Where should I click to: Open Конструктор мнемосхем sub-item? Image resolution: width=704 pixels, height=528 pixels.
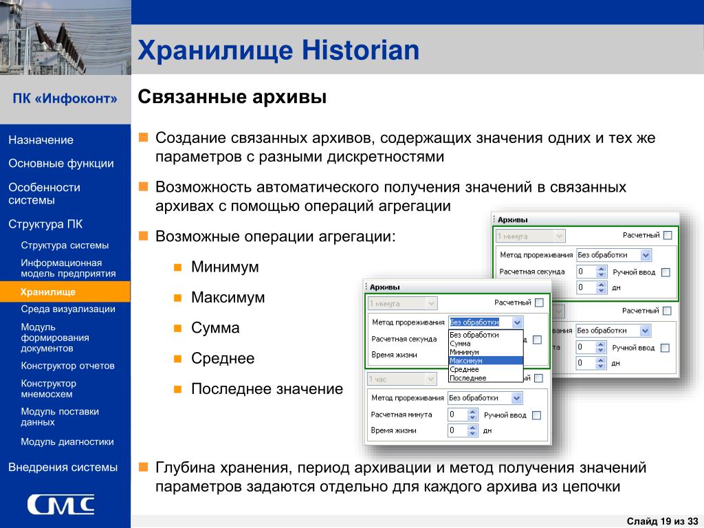click(x=49, y=389)
